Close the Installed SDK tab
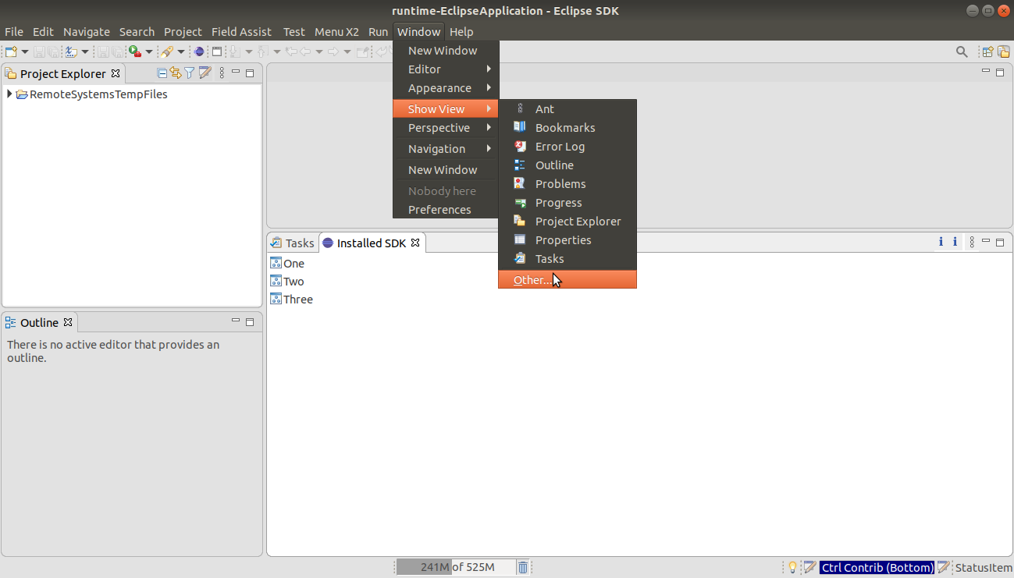This screenshot has height=578, width=1014. (x=415, y=243)
